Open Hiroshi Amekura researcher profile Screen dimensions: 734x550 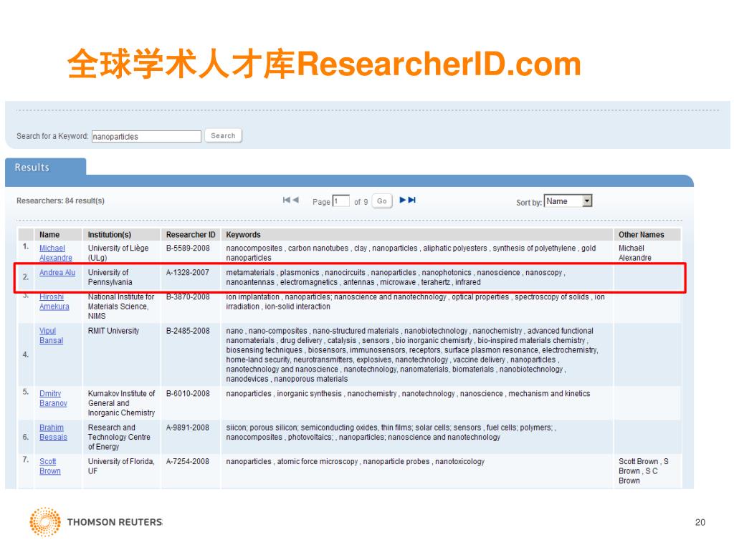(x=54, y=301)
